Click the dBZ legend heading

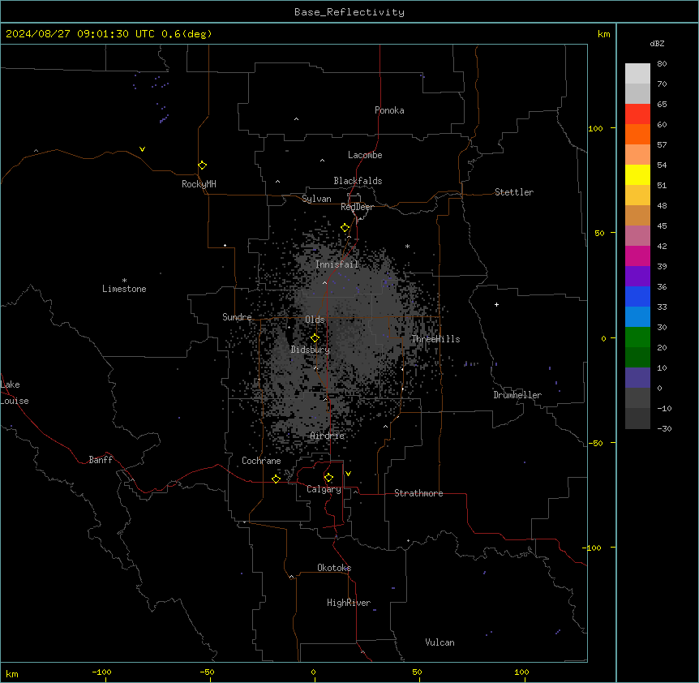tap(657, 43)
